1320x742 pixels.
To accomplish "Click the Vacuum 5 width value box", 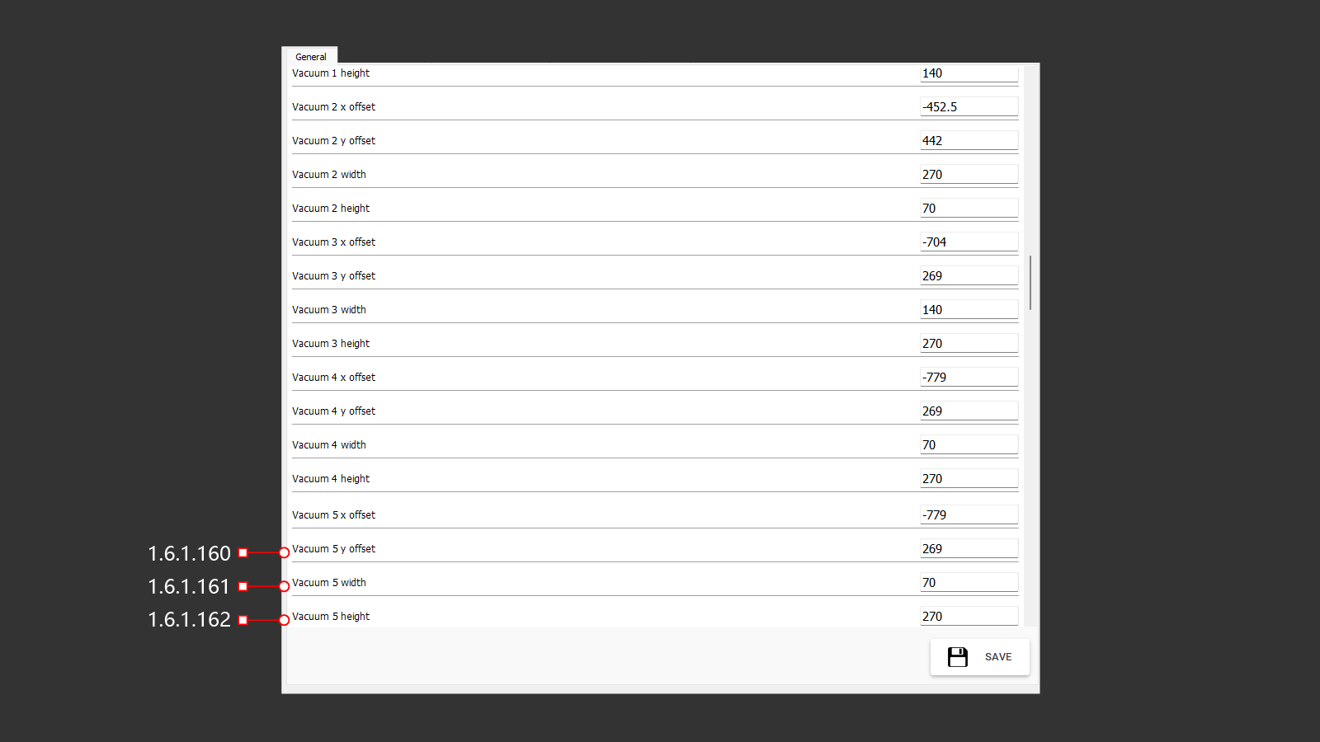I will click(x=968, y=583).
